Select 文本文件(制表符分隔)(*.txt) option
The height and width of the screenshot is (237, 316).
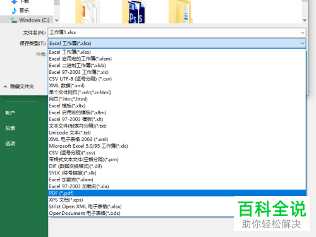(177, 126)
